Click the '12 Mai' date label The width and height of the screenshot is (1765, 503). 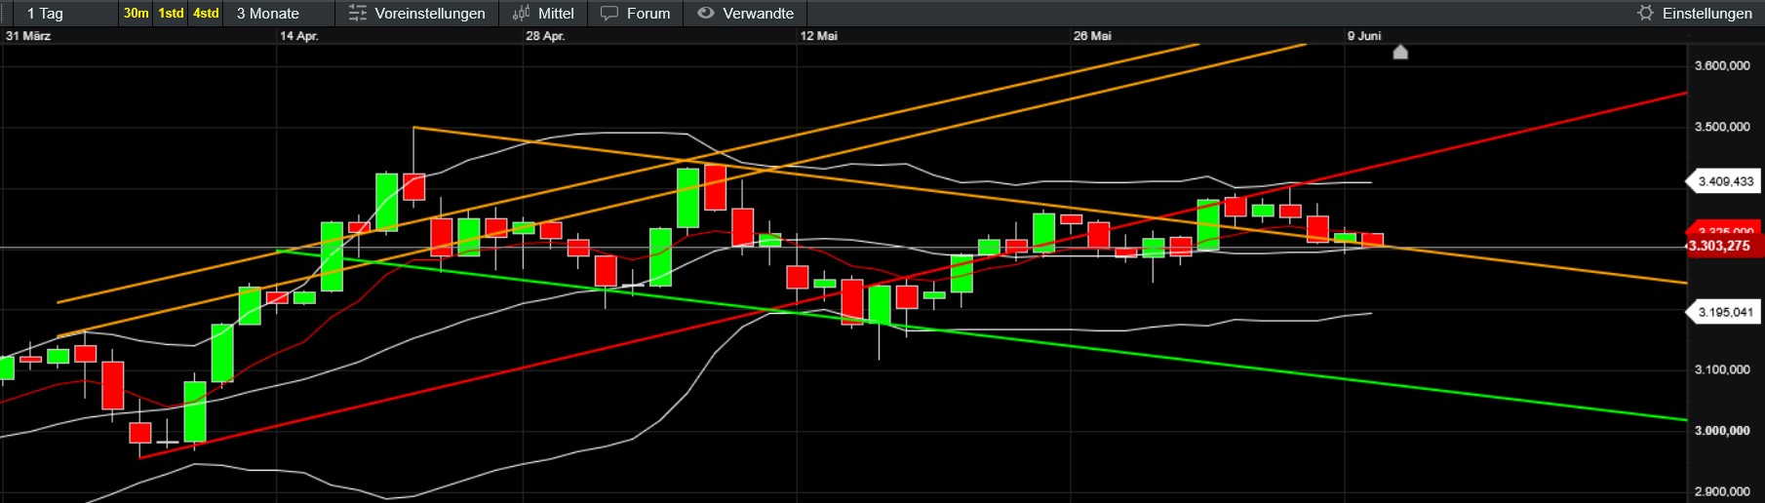tap(819, 36)
